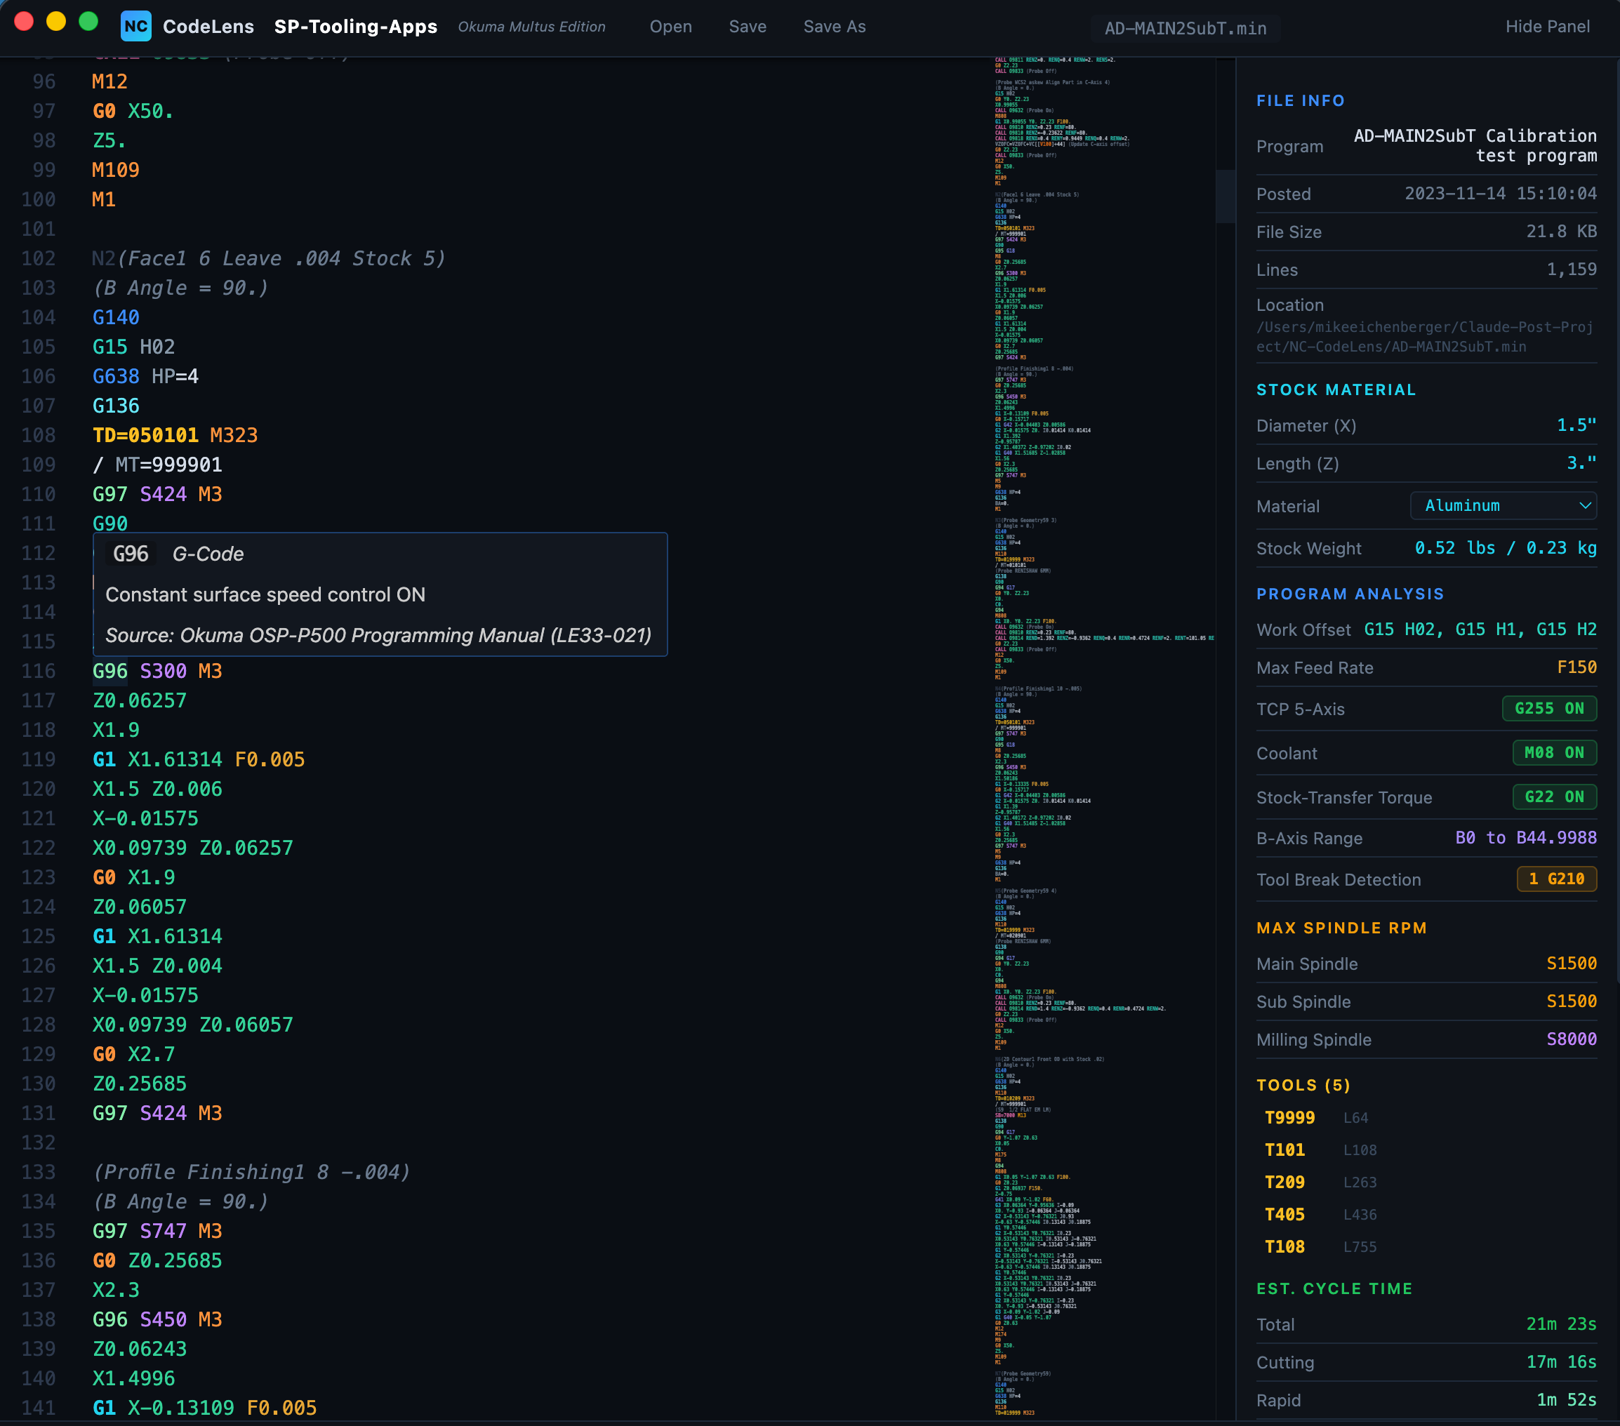Click the Save button in the toolbar
The height and width of the screenshot is (1426, 1620).
748,26
